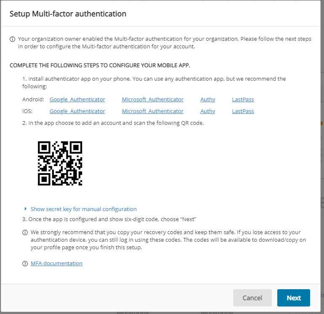Open the iOS Microsoft Authenticator link

click(x=152, y=111)
